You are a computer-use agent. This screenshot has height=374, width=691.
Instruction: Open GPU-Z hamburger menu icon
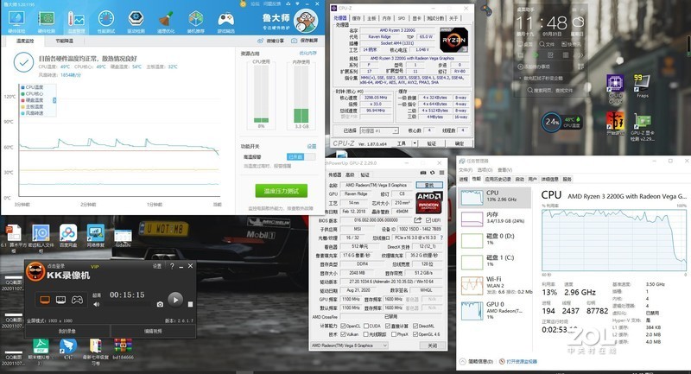(441, 173)
